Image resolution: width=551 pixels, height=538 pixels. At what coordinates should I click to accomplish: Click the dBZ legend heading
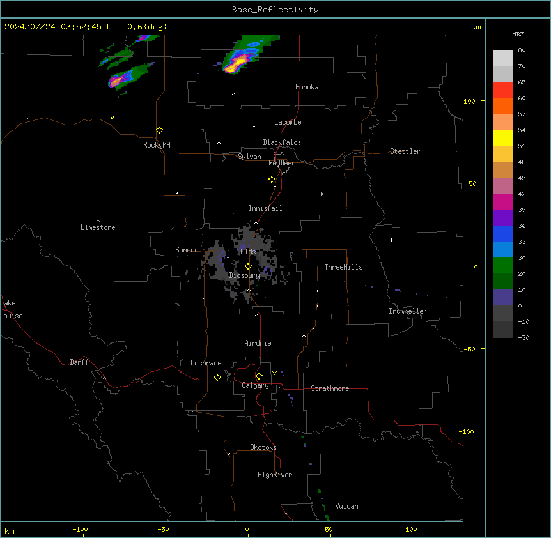pyautogui.click(x=518, y=34)
